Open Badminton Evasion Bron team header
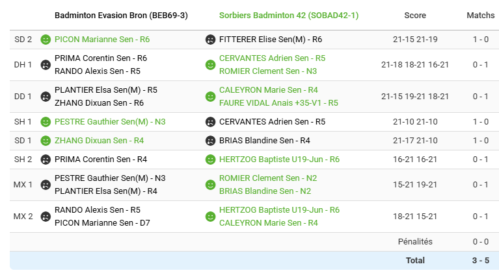Viewport: 499px width, 273px height. tap(121, 15)
